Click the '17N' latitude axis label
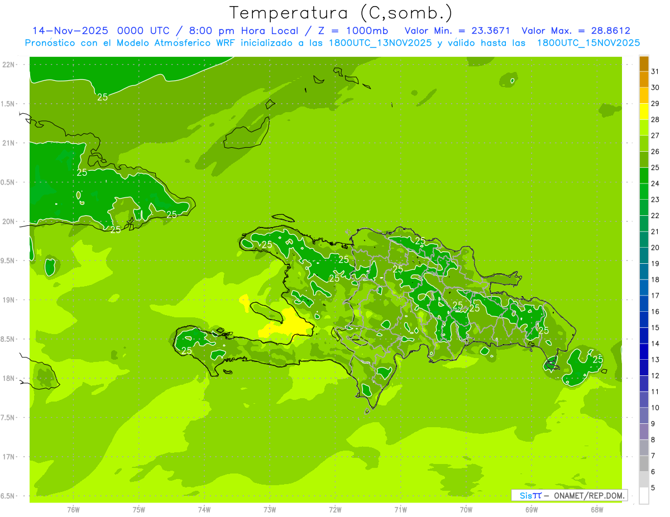The height and width of the screenshot is (517, 670). [9, 457]
